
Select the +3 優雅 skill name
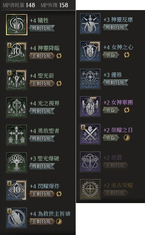pos(112,75)
